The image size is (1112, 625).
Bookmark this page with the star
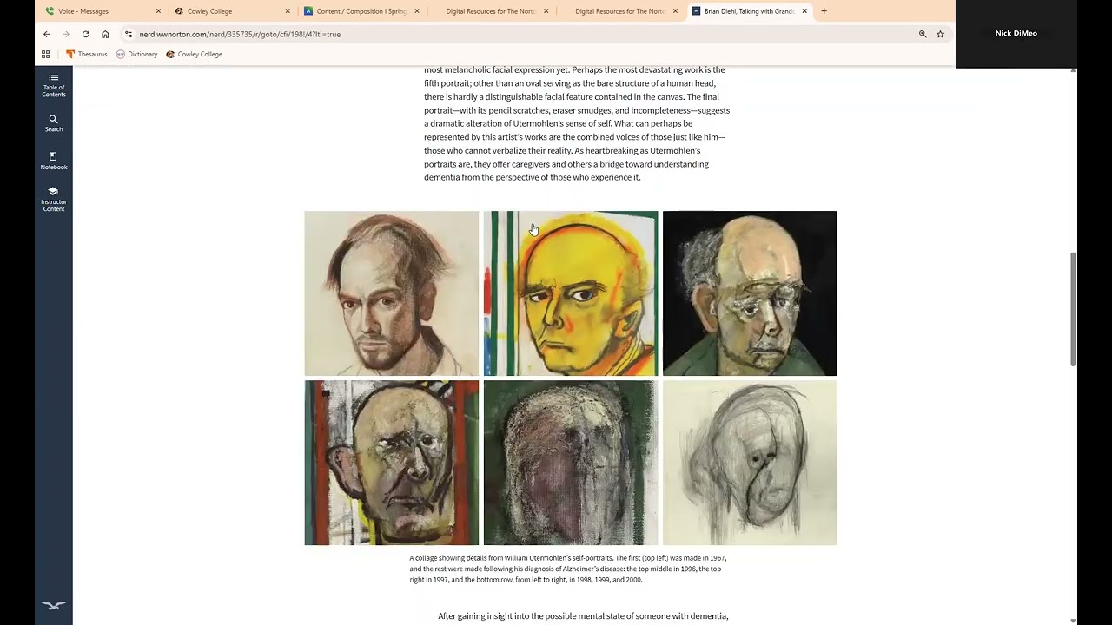click(x=940, y=34)
